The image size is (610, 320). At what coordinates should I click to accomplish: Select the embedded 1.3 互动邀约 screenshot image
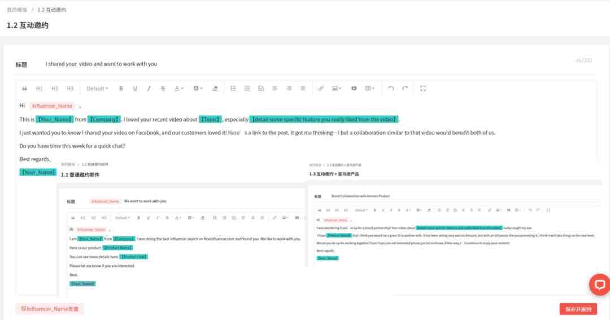pos(454,214)
